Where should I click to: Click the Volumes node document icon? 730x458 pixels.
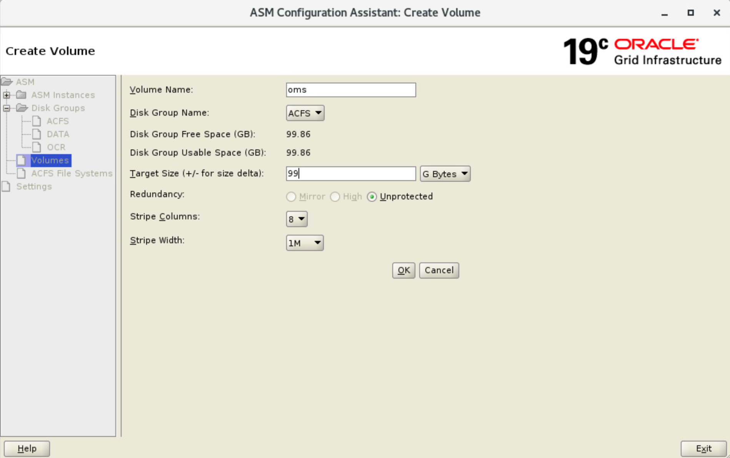(22, 160)
